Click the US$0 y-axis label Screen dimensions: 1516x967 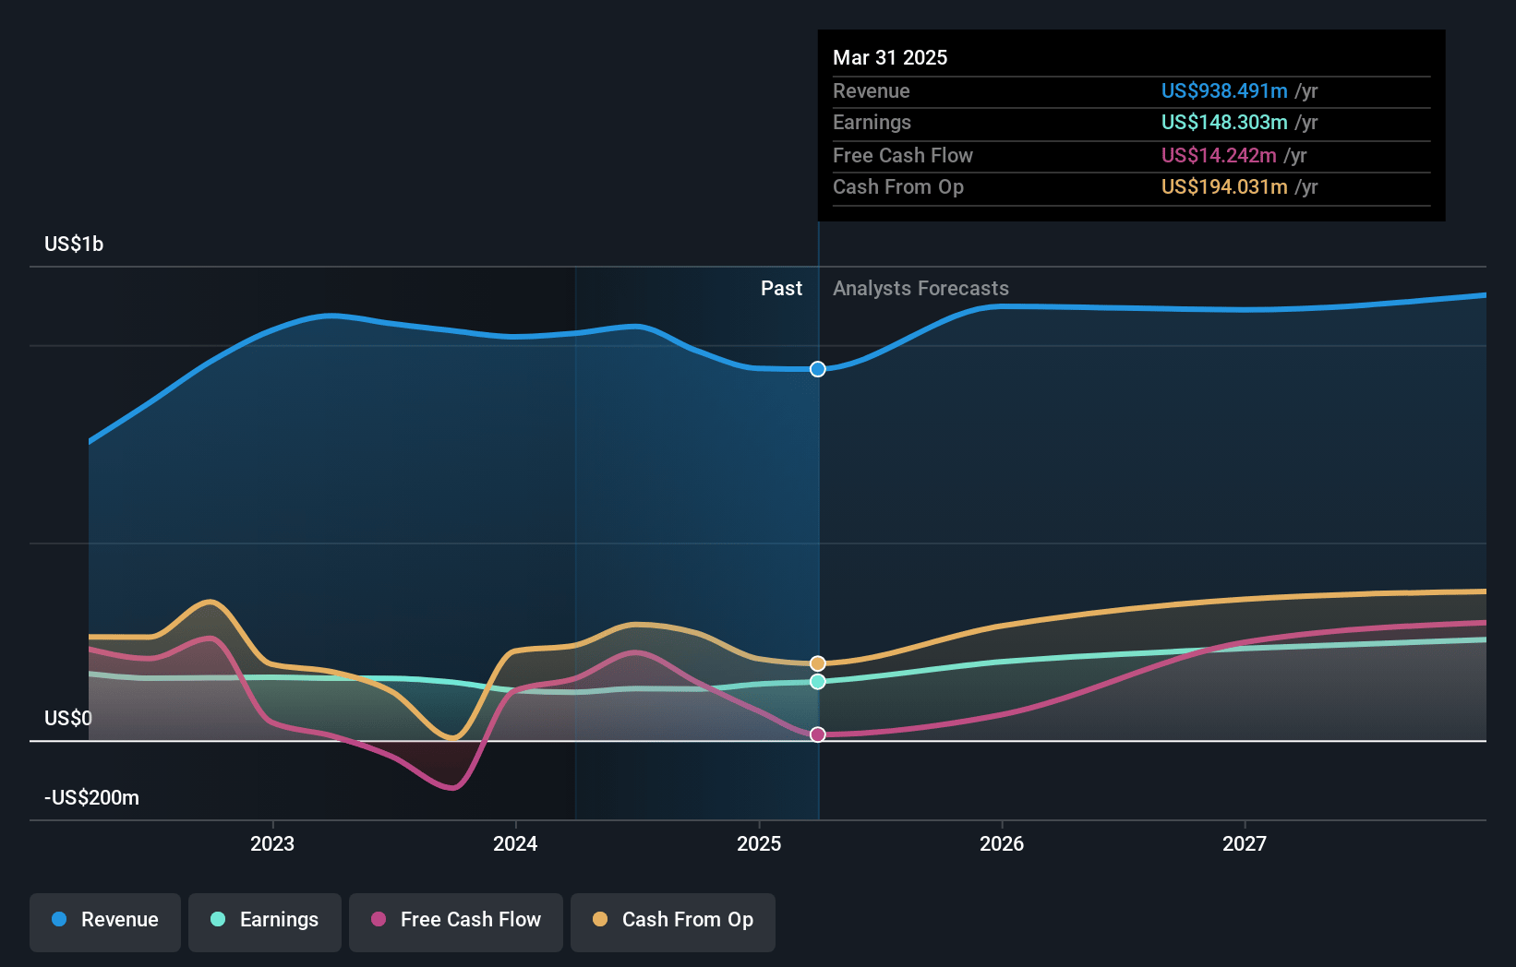pos(68,718)
